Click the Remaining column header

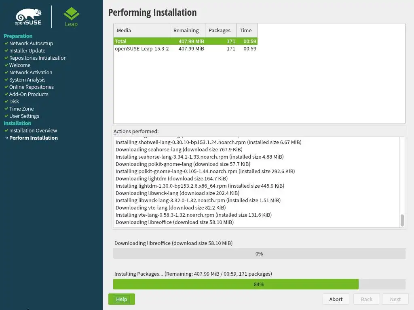[x=188, y=30]
